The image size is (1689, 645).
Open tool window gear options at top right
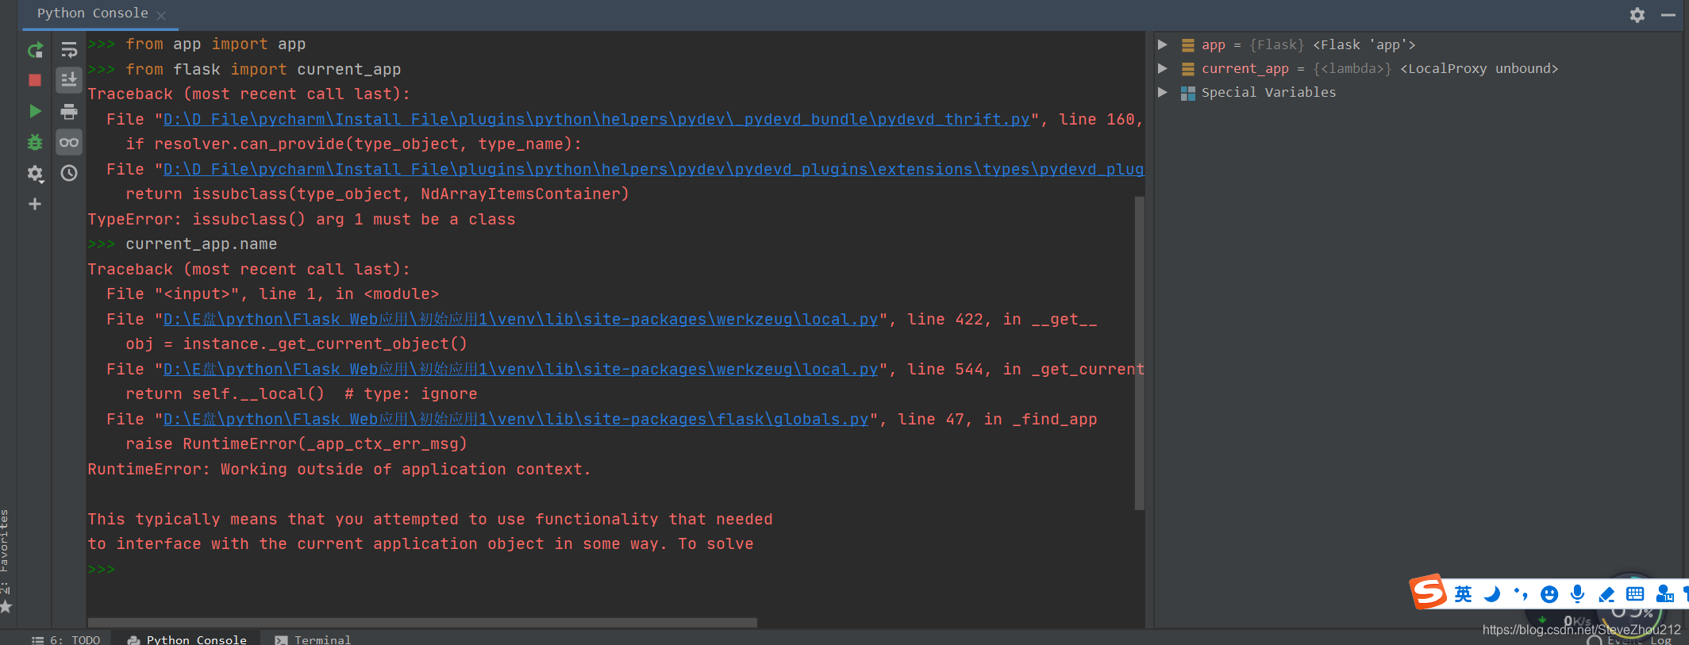[1637, 14]
